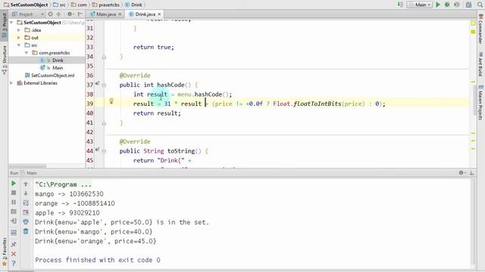The image size is (485, 272).
Task: Open help with the question mark icon
Action: pos(14,264)
